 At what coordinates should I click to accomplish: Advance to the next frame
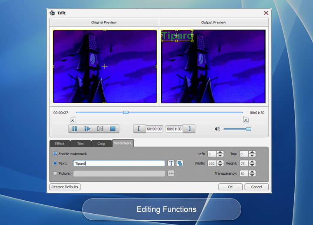pos(100,129)
